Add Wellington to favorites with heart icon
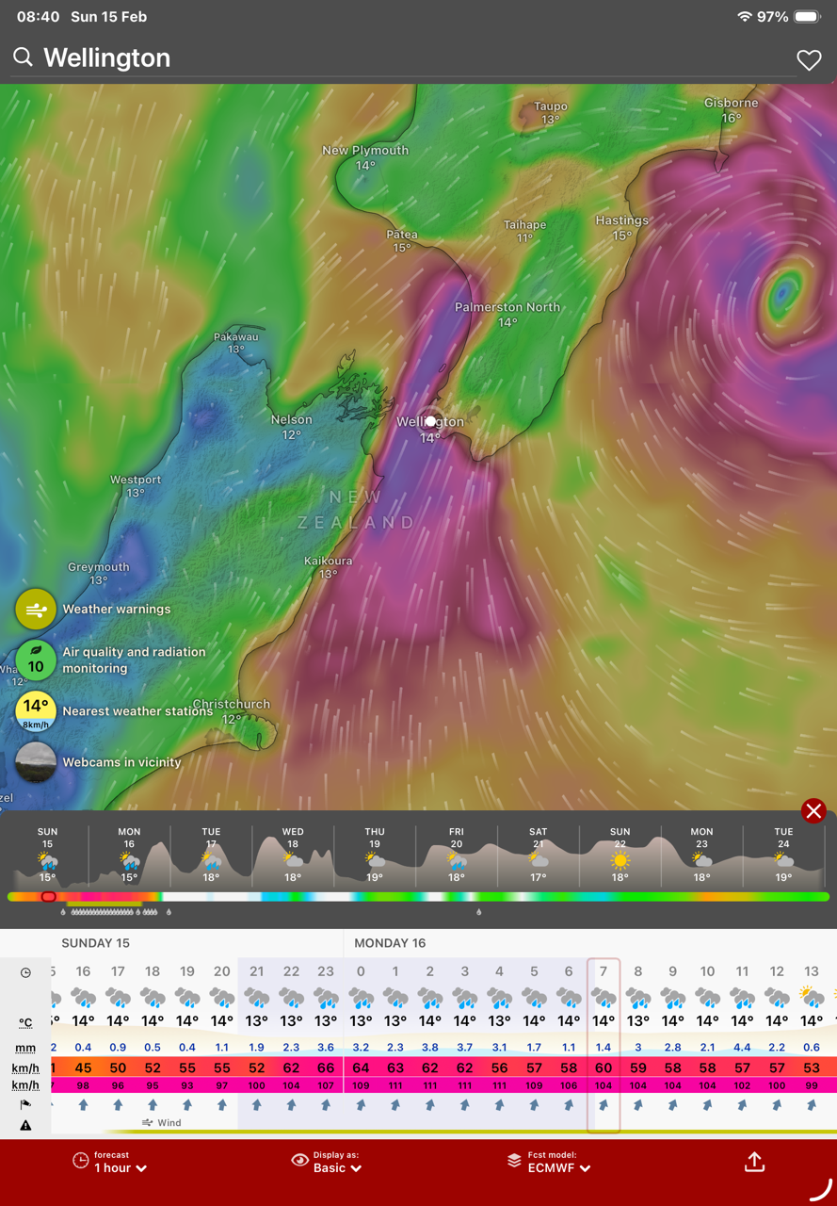Viewport: 837px width, 1206px height. (x=809, y=60)
